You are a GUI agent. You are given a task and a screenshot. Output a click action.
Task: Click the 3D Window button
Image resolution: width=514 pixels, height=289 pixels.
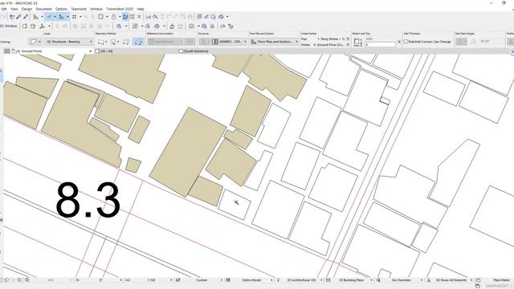9,26
